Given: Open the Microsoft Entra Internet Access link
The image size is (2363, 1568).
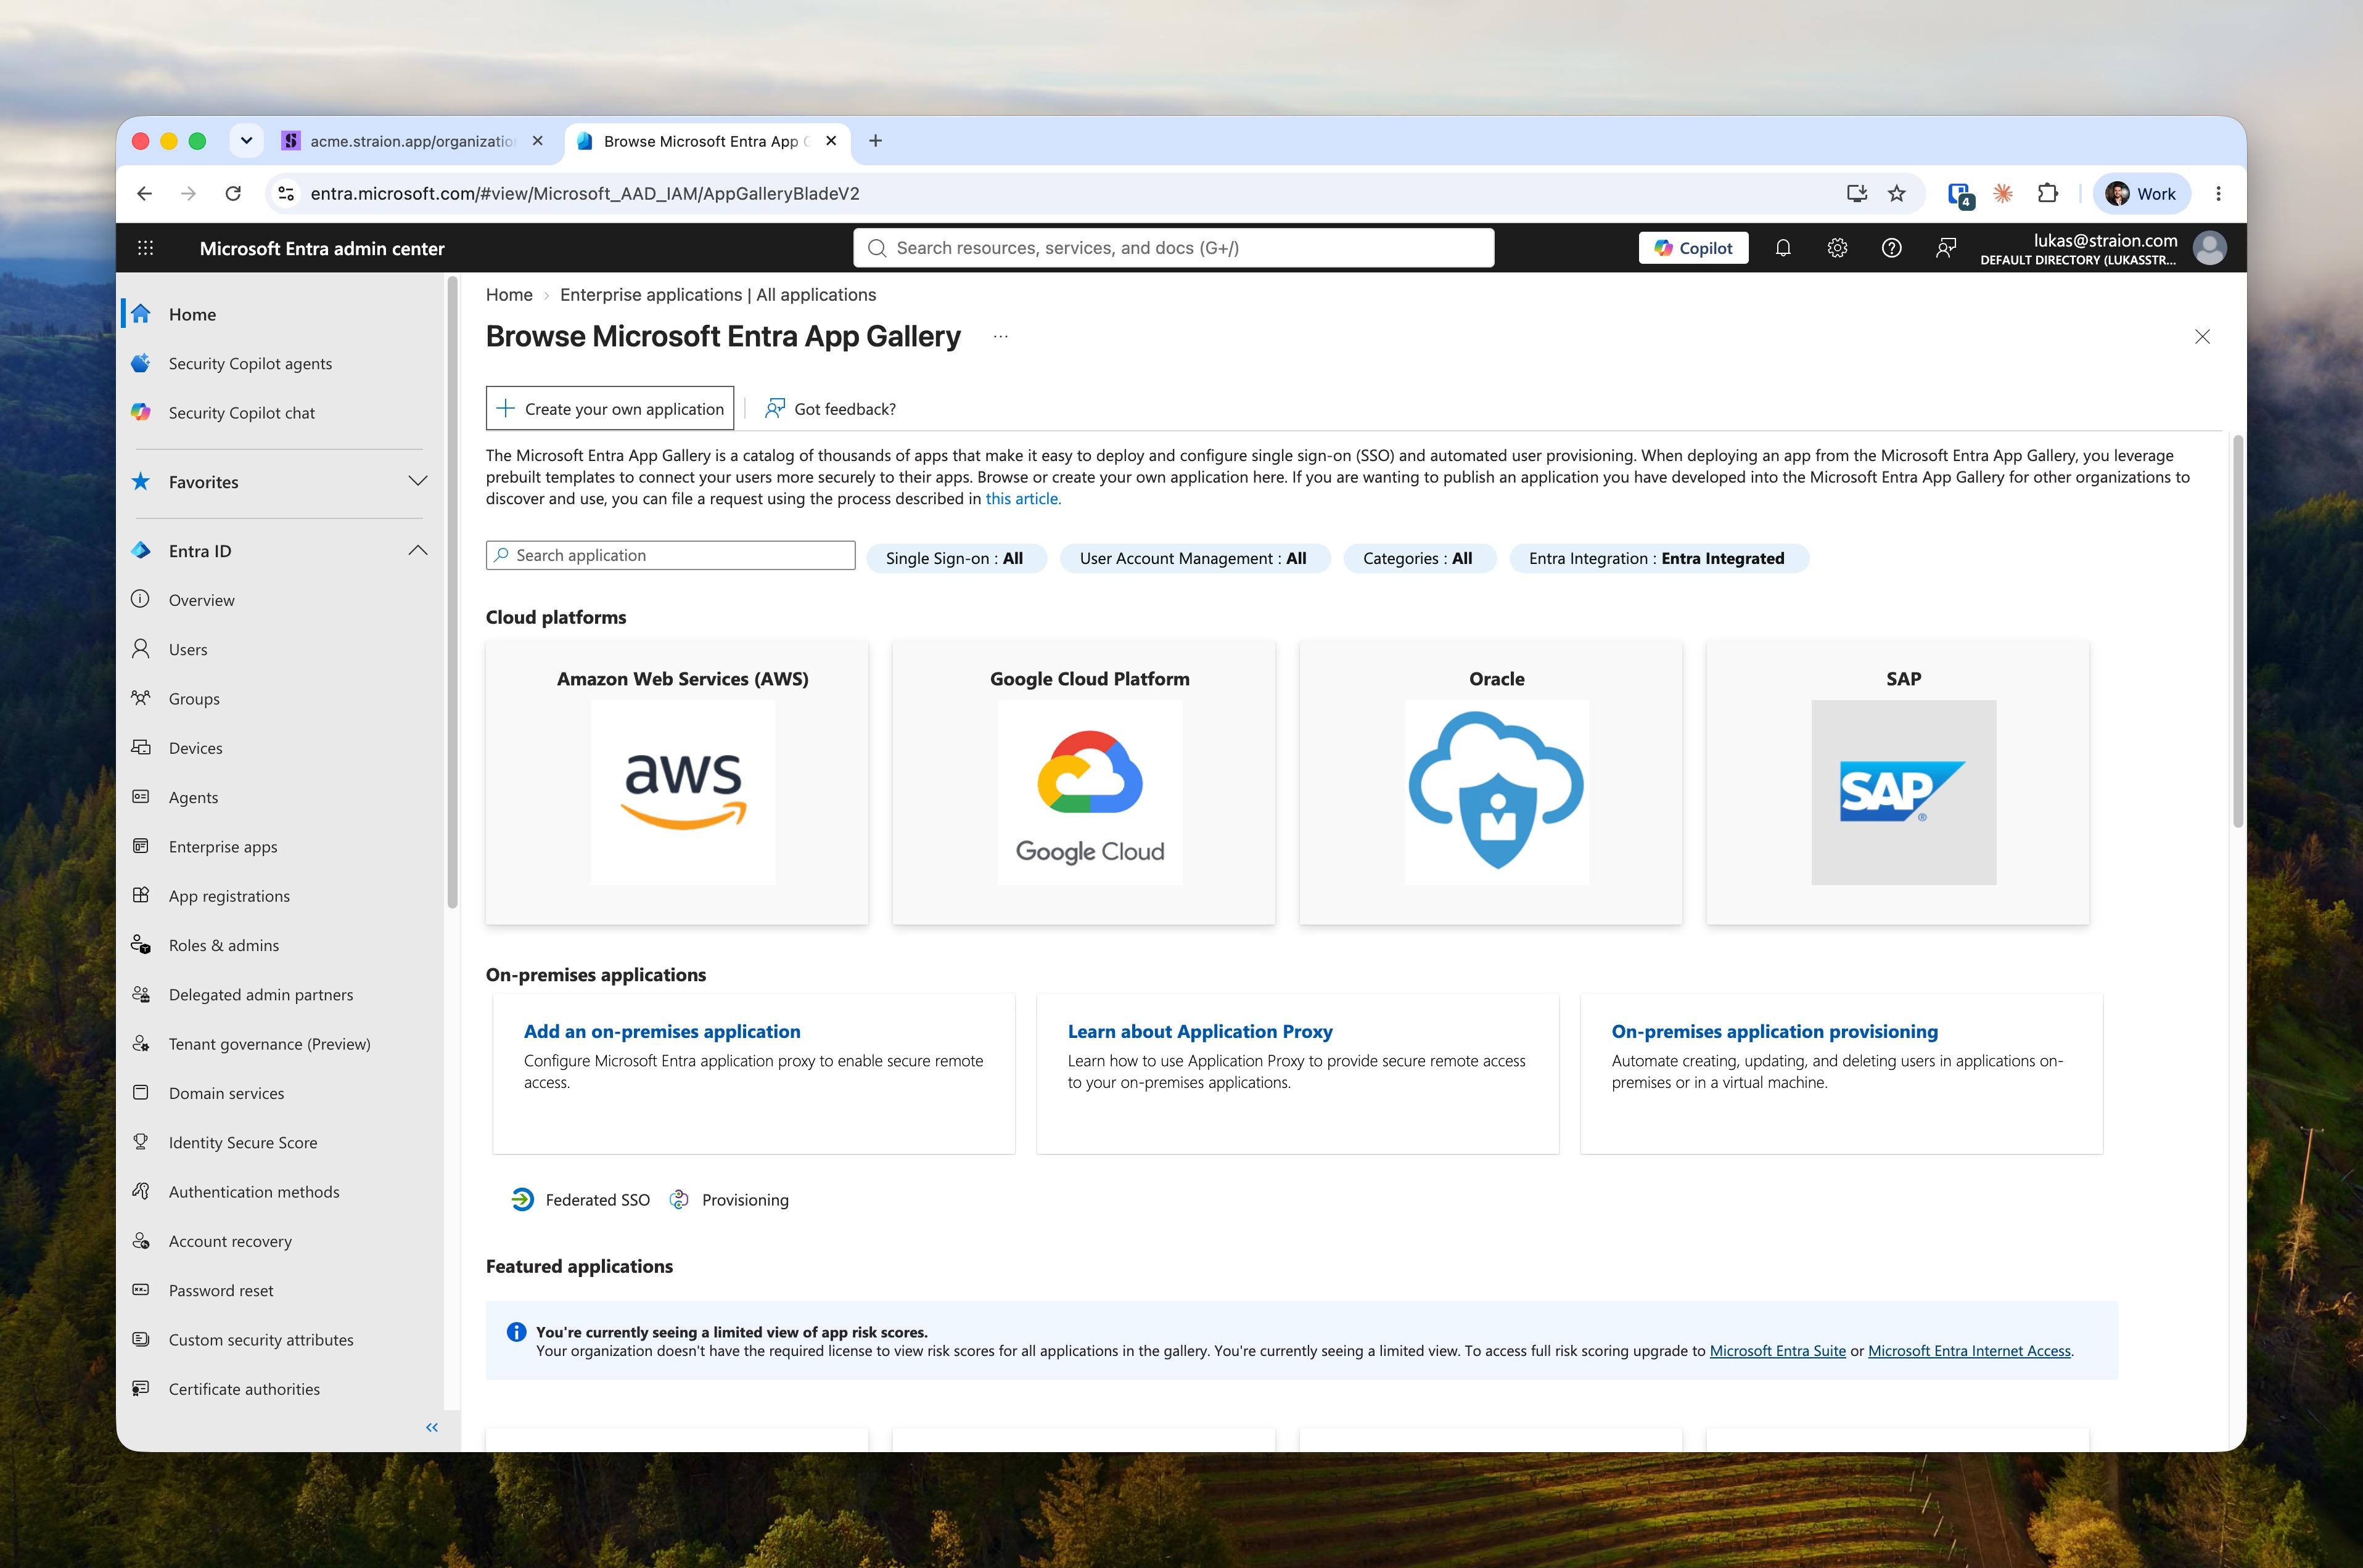Looking at the screenshot, I should (x=1969, y=1350).
